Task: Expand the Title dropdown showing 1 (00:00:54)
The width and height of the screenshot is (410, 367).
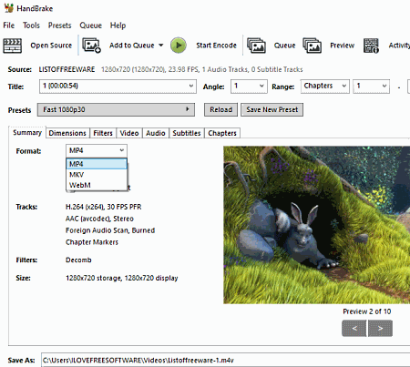Action: tap(118, 87)
